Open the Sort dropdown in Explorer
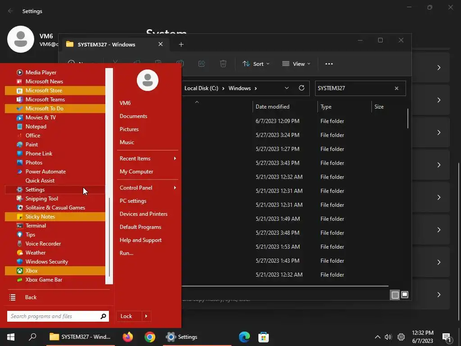Screen dimensions: 461x346 [x=256, y=64]
